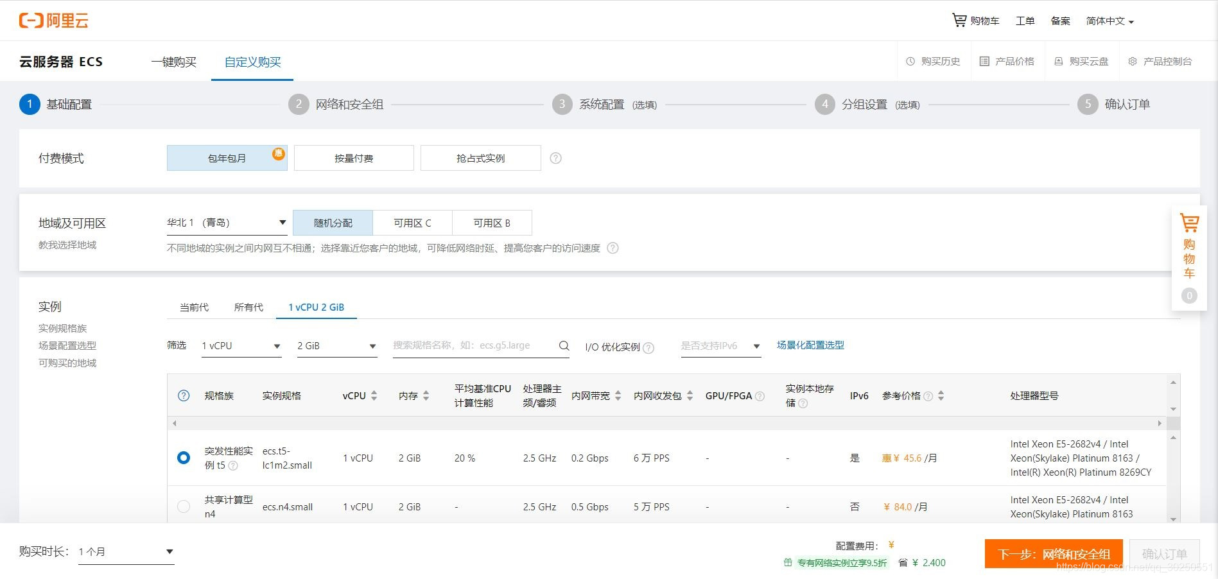
Task: Select the ecs.t5-lc1m2.small radio button
Action: point(184,458)
